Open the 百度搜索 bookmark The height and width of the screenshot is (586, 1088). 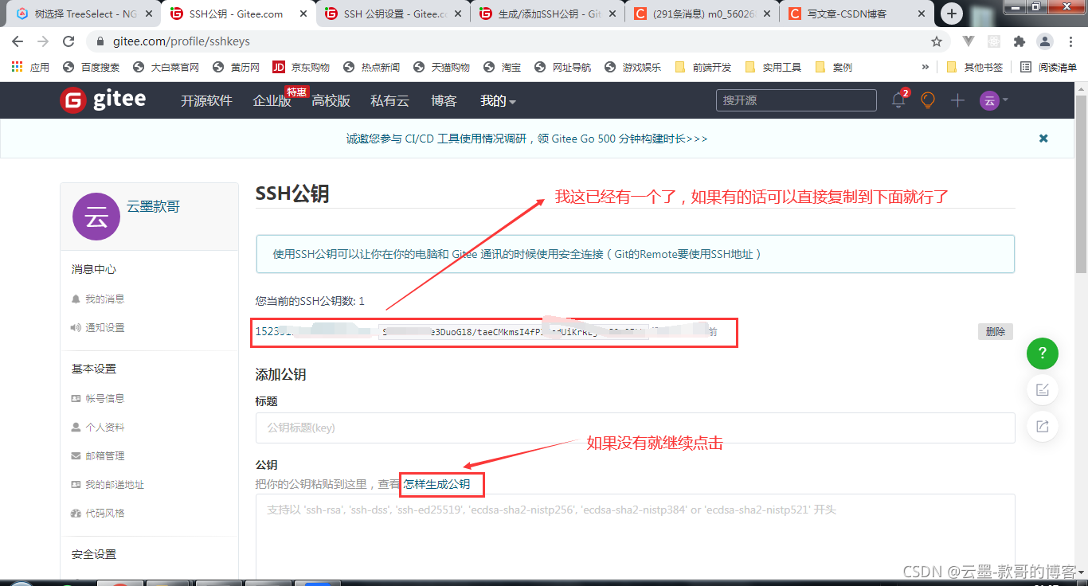coord(91,68)
